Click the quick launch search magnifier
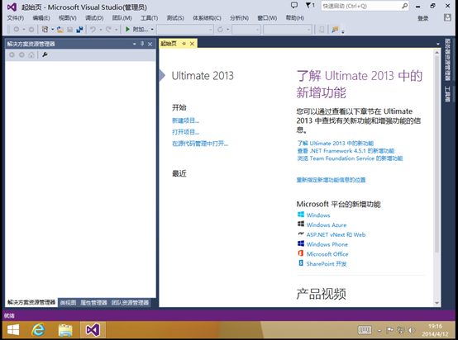This screenshot has width=458, height=340. pyautogui.click(x=404, y=6)
